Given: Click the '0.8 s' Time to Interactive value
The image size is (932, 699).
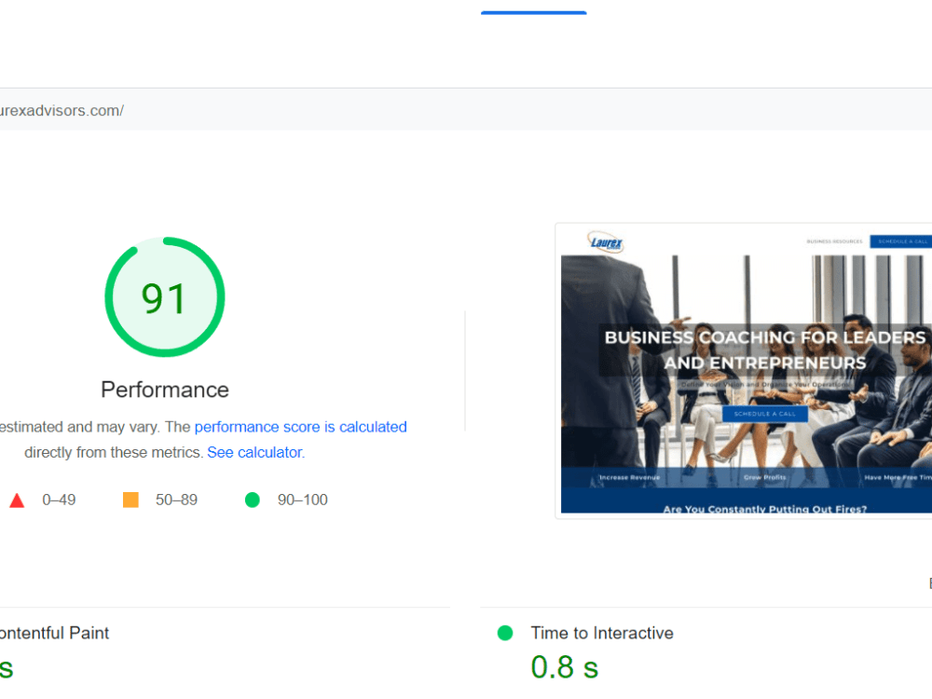Looking at the screenshot, I should coord(564,667).
